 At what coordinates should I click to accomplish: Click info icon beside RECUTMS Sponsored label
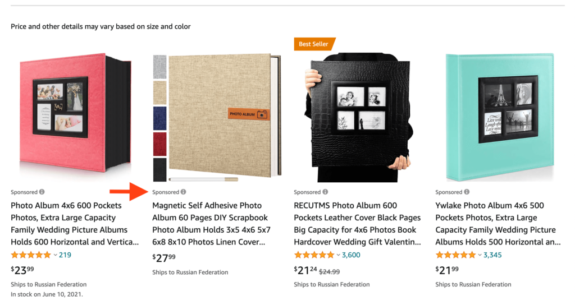[325, 192]
